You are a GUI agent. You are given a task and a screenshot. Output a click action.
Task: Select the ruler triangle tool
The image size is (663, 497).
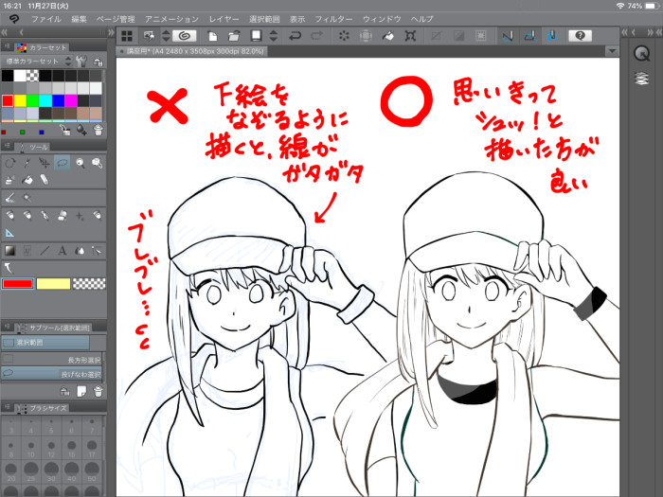[x=9, y=233]
